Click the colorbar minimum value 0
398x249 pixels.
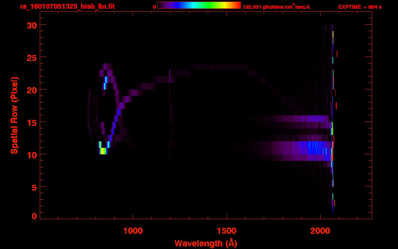[x=154, y=7]
